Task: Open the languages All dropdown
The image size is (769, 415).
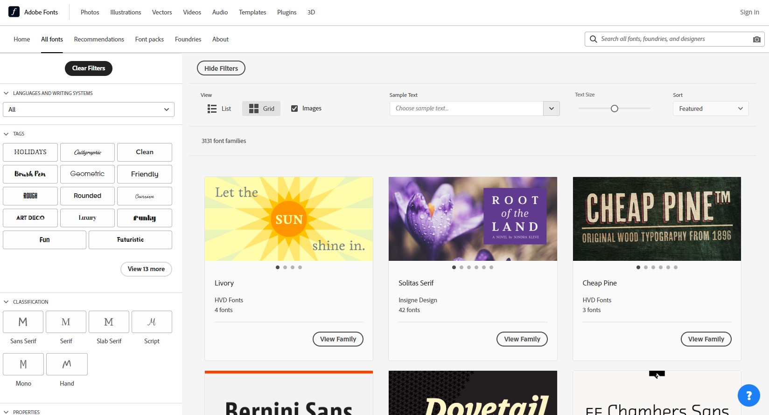Action: pyautogui.click(x=89, y=109)
